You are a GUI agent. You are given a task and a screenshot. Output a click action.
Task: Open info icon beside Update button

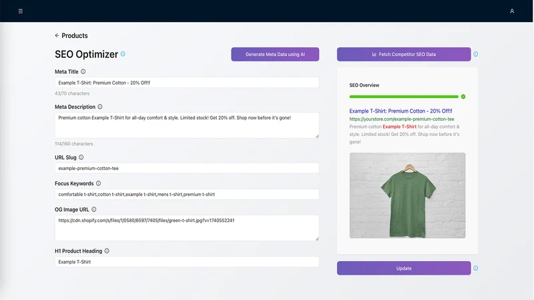(x=476, y=268)
